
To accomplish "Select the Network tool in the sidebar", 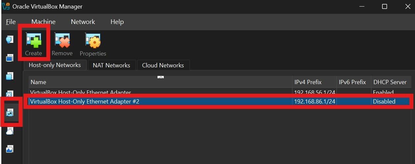I will coord(10,113).
